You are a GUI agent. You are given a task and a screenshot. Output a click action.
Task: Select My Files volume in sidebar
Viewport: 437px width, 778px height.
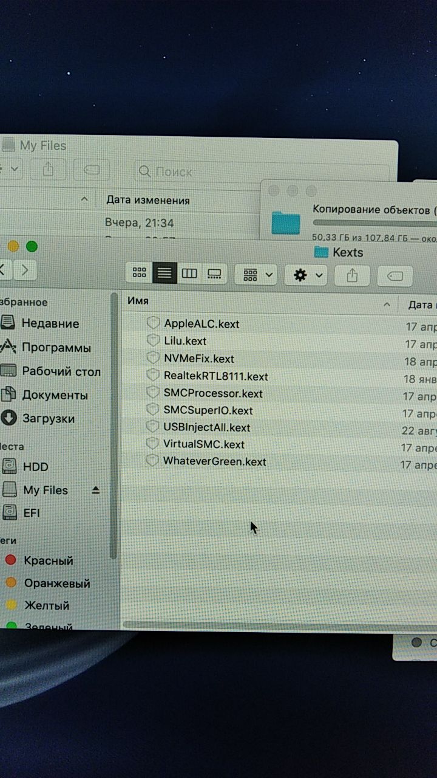pyautogui.click(x=36, y=490)
